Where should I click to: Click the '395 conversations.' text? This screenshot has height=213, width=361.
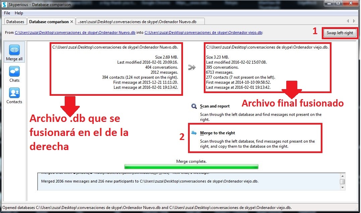[223, 67]
